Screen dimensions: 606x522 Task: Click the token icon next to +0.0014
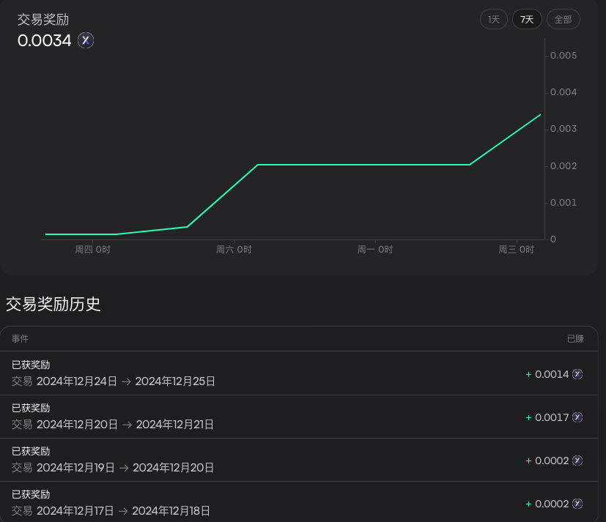coord(577,374)
